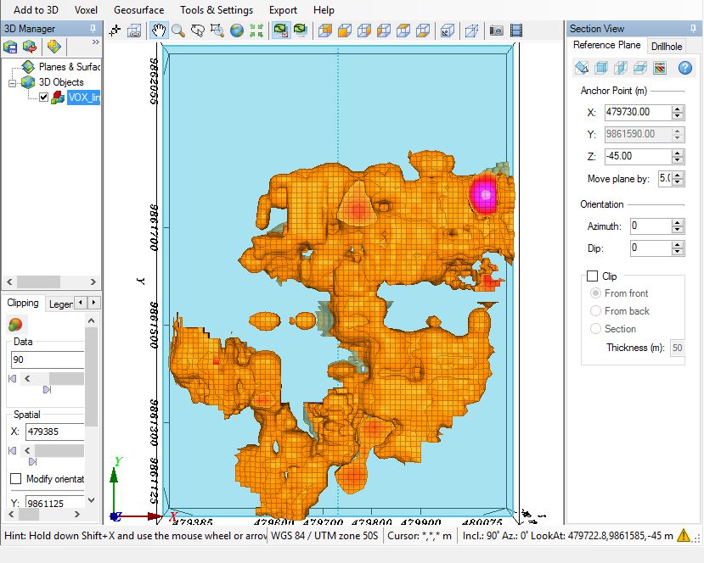Click the Anchor Point Z input field
704x563 pixels.
636,156
